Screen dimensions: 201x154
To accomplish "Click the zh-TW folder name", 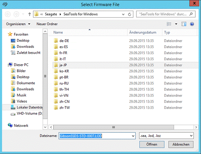I will (x=65, y=108).
